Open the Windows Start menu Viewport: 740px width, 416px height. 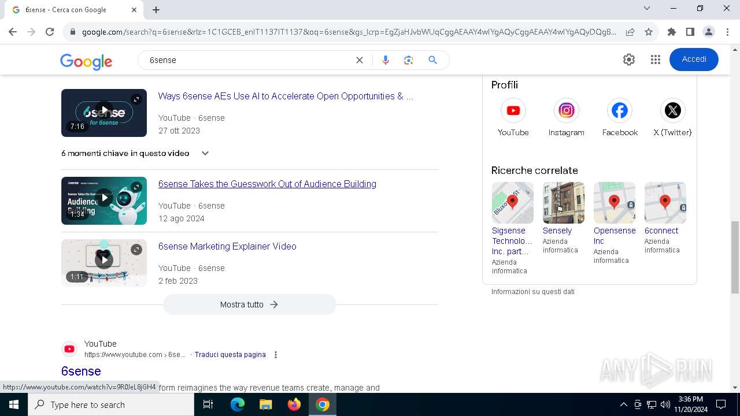click(13, 404)
